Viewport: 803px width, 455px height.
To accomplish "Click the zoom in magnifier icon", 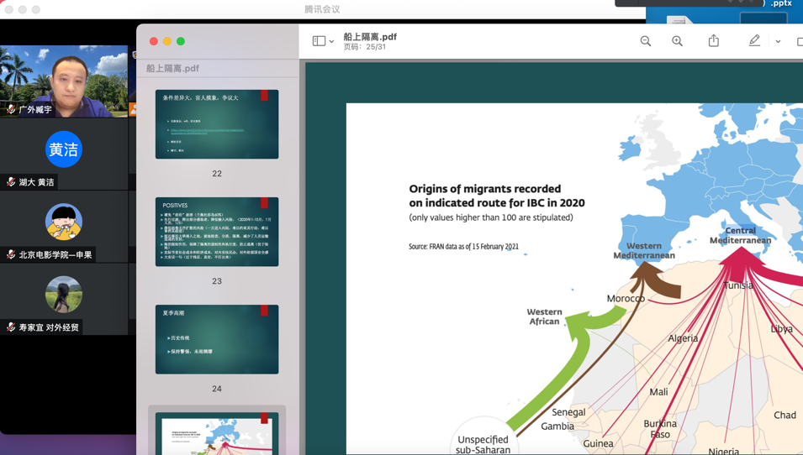I will coord(677,41).
